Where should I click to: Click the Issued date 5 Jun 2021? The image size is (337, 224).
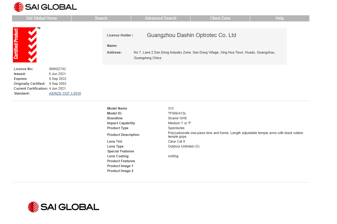coord(57,74)
